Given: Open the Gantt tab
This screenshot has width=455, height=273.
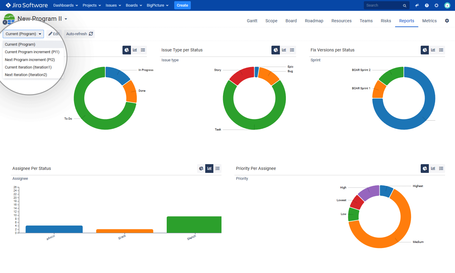Looking at the screenshot, I should coord(252,21).
